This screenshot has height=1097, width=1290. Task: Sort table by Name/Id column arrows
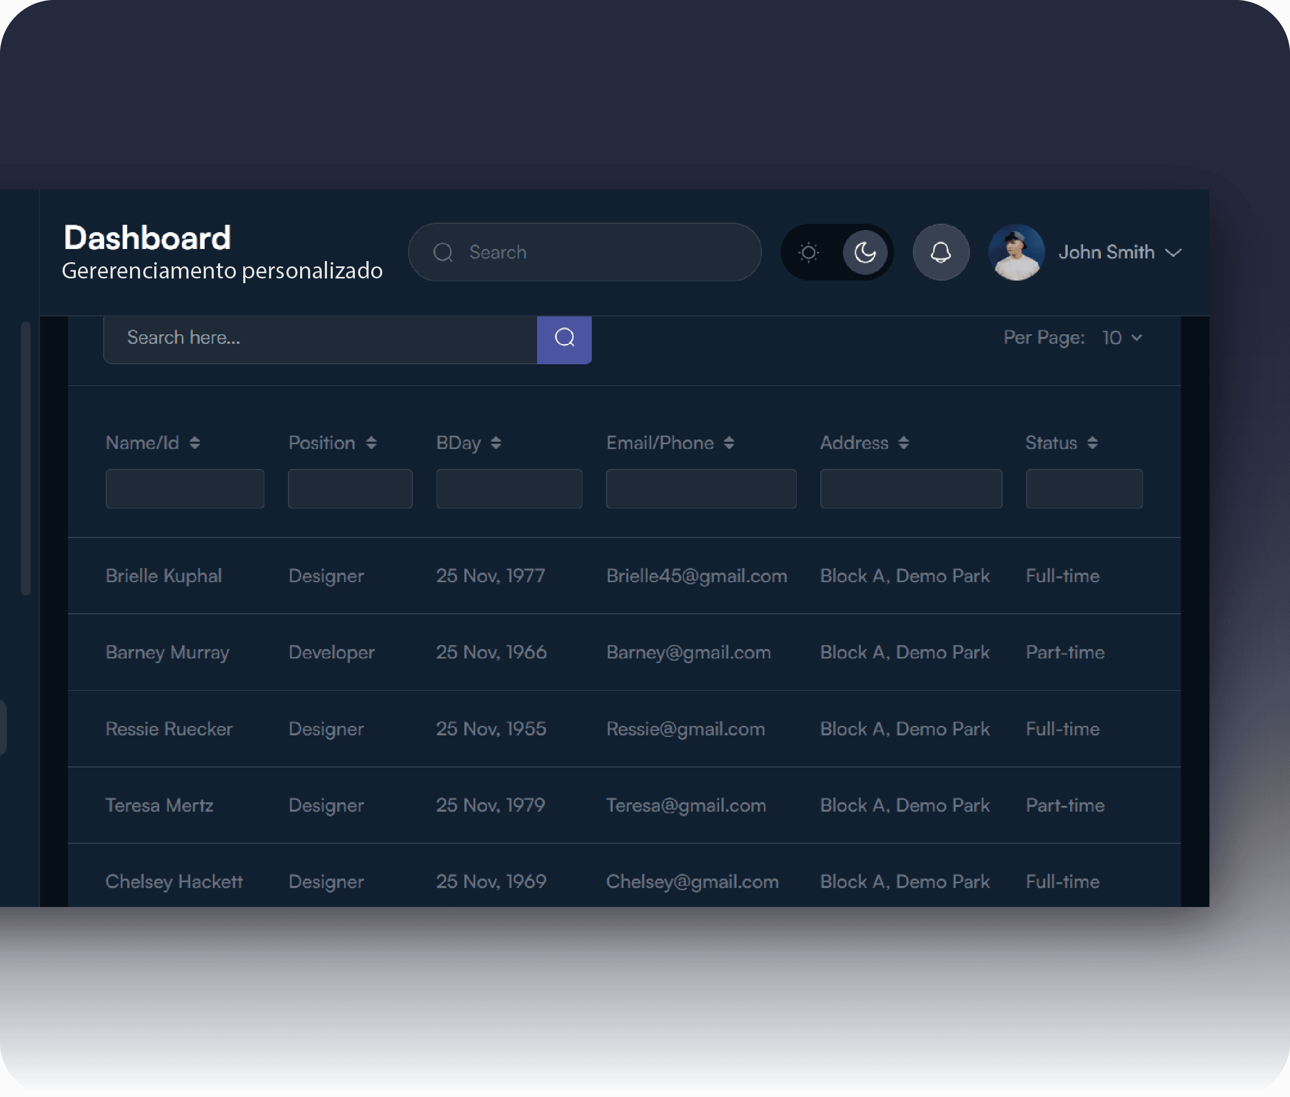[x=195, y=443]
